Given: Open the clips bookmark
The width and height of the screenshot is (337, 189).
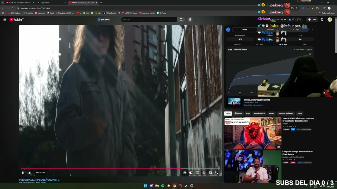Looking at the screenshot, I should 98,13.
